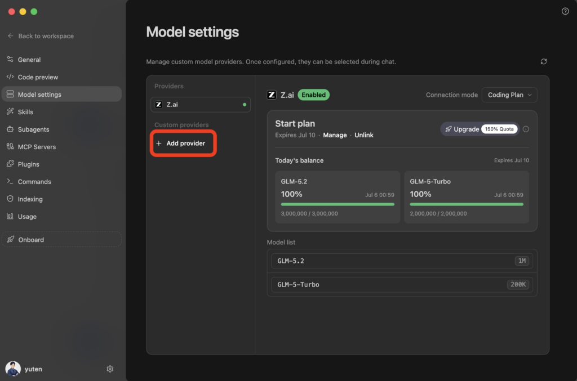Click the help question mark icon
The width and height of the screenshot is (577, 381).
565,11
